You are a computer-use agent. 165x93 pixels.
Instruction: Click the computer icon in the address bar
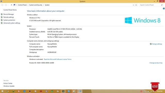tap(14, 5)
